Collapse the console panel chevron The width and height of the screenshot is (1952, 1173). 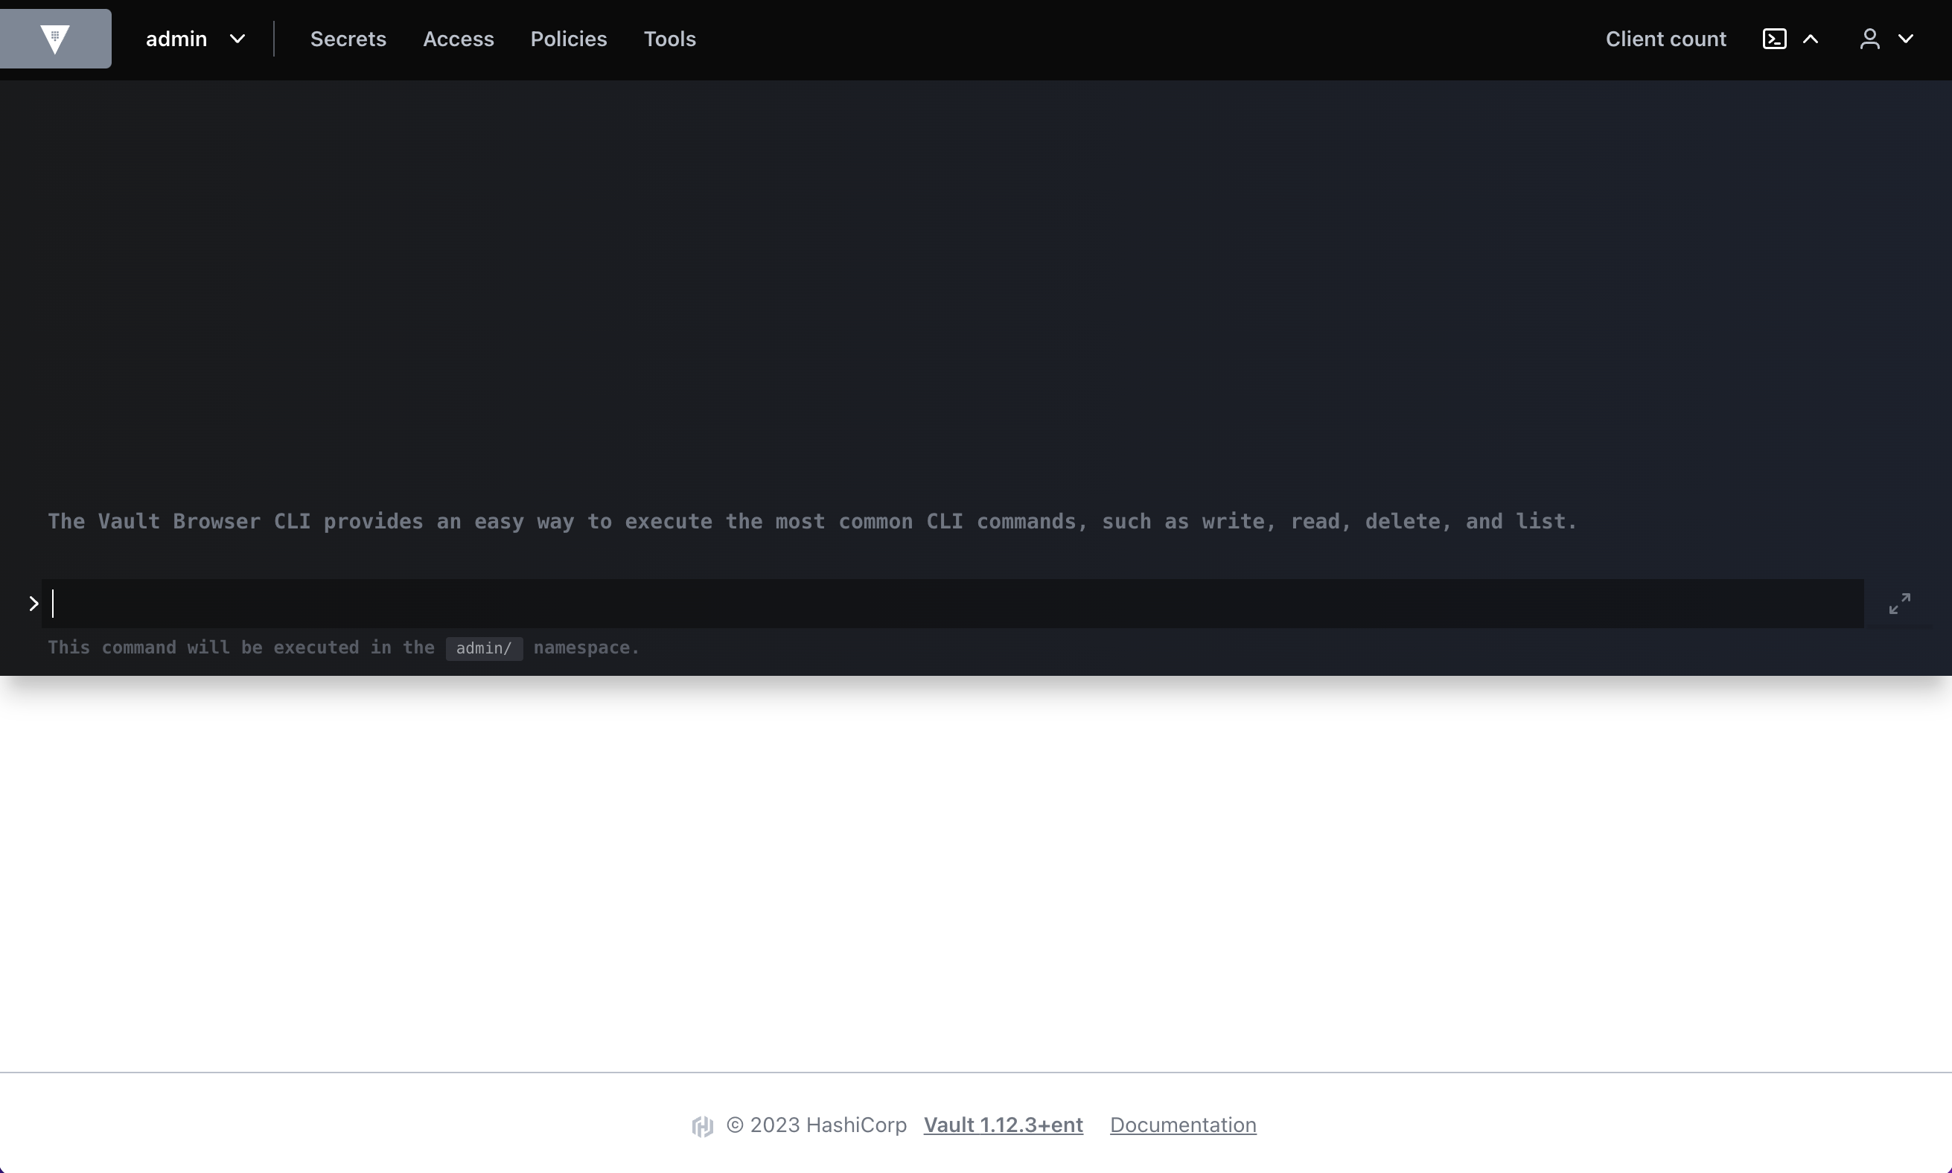1811,39
